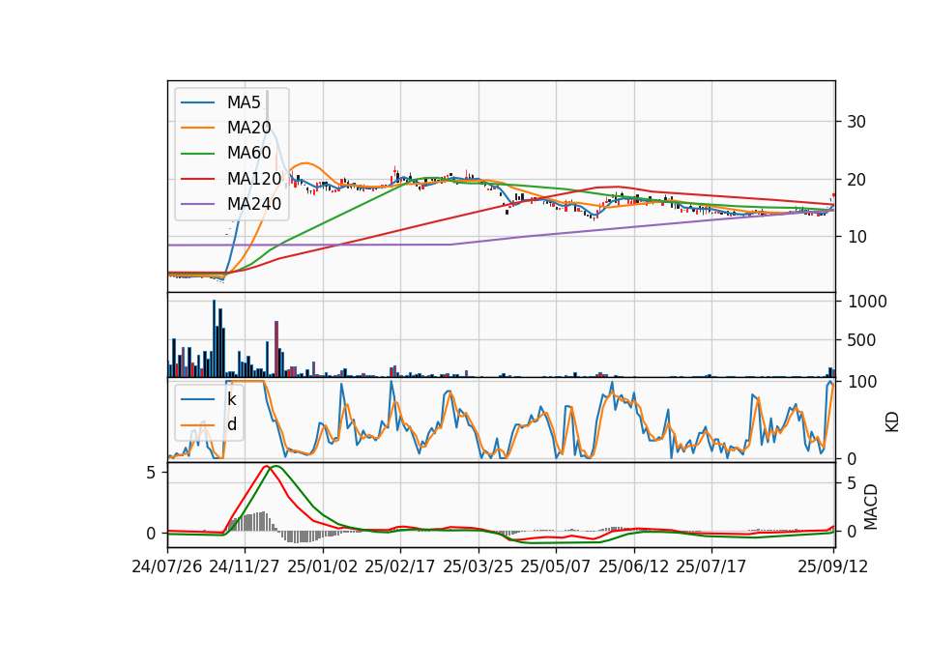This screenshot has height=667, width=928.
Task: Click the 25/02/17 date axis label
Action: tap(400, 566)
